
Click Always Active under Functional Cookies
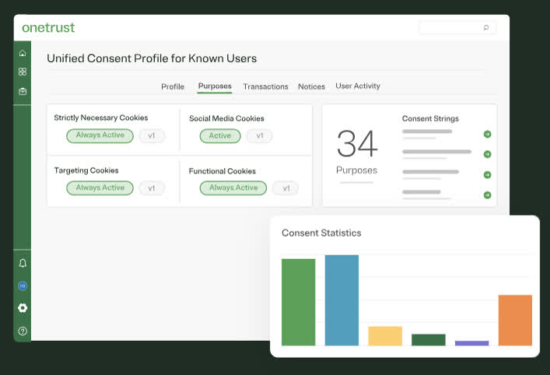233,188
